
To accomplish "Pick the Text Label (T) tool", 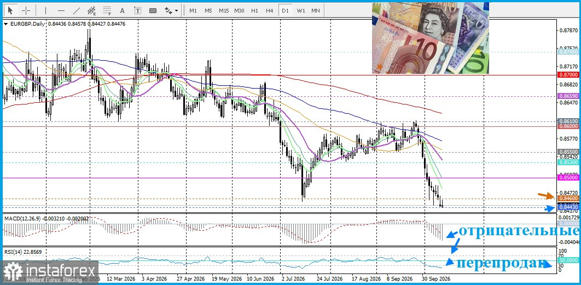I will click(x=137, y=10).
